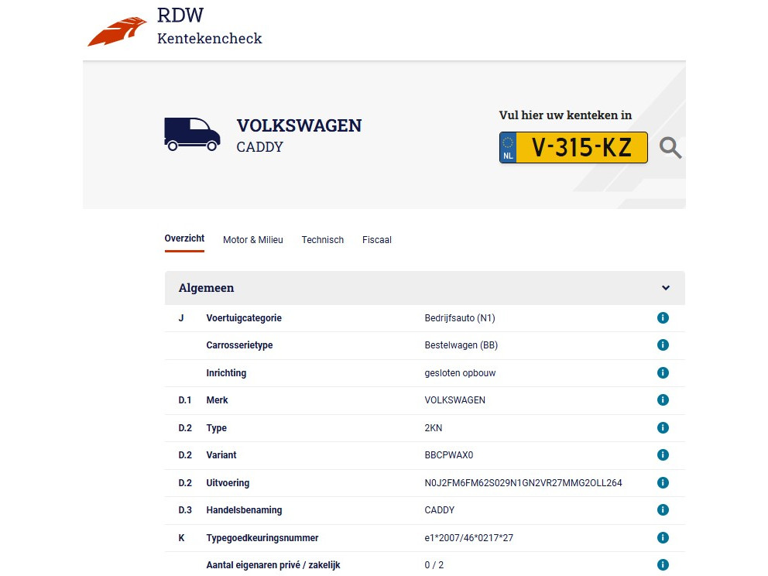Click the value 'e1*2007/46*0217*27'
The image size is (768, 576).
pyautogui.click(x=468, y=538)
